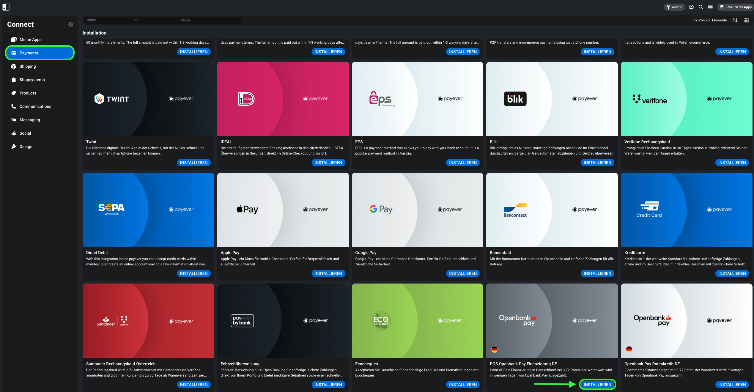Install Direct Debit SEPA
This screenshot has width=754, height=392.
pyautogui.click(x=194, y=273)
